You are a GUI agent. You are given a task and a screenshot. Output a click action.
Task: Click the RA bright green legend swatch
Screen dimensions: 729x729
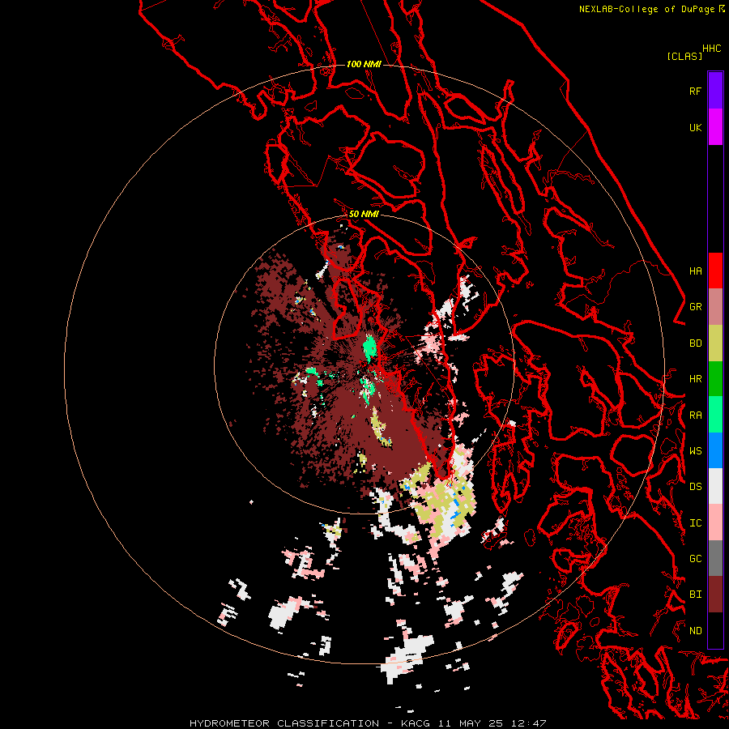[x=715, y=415]
